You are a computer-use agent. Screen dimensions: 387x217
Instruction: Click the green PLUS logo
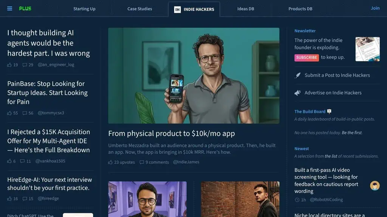coord(25,9)
